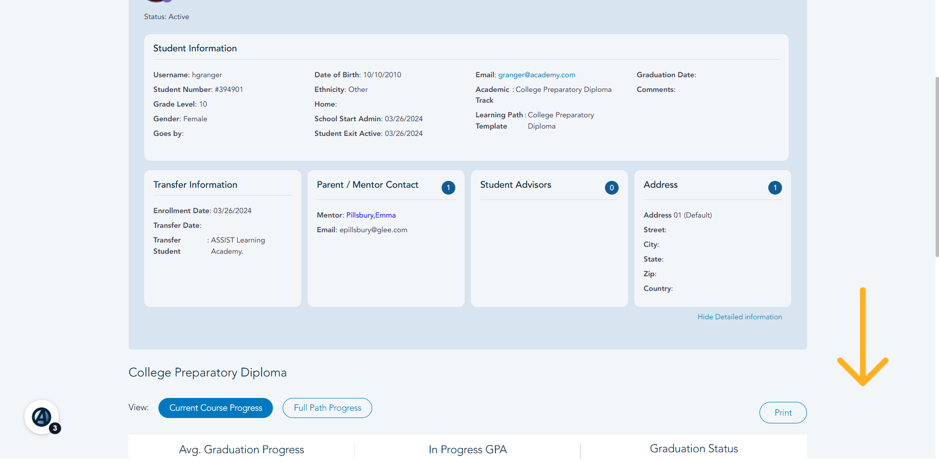Open the Address card header
Screen dimensions: 939x462
coord(660,185)
